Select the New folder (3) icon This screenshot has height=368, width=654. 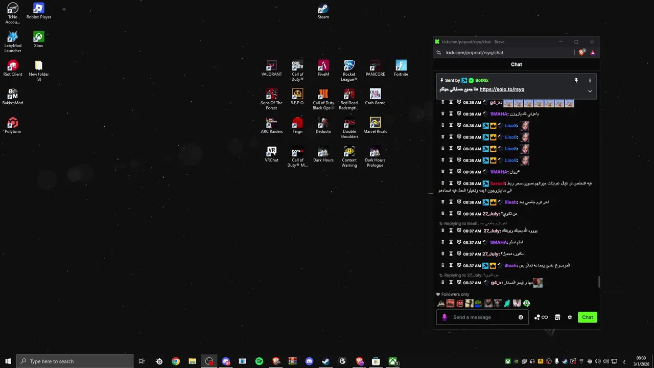(x=39, y=71)
